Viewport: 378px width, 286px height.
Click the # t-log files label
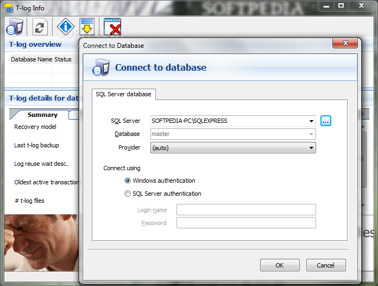click(x=29, y=201)
